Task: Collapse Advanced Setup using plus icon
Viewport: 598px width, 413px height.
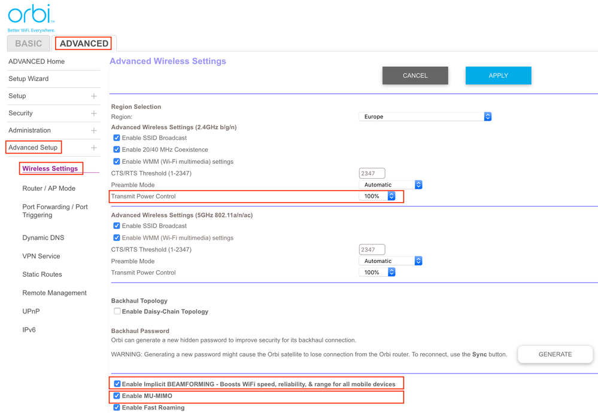Action: point(94,148)
